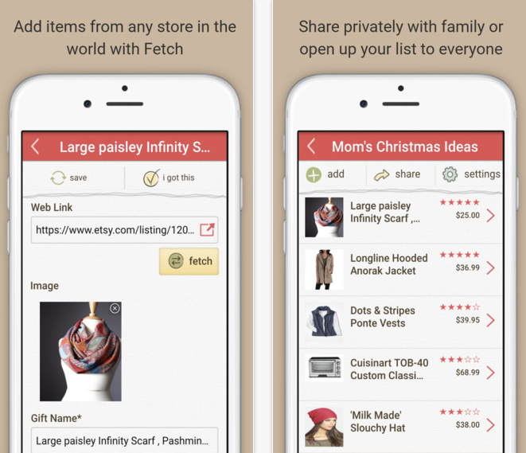Tap the Cuisinart toaster oven thumbnail
Viewport: 526px width, 453px height.
point(324,368)
